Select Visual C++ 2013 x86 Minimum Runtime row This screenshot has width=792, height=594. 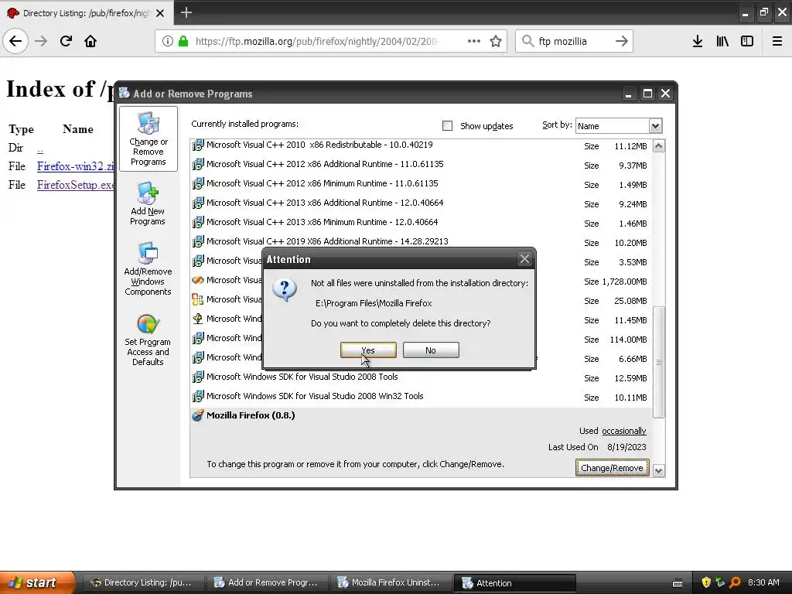(x=422, y=222)
